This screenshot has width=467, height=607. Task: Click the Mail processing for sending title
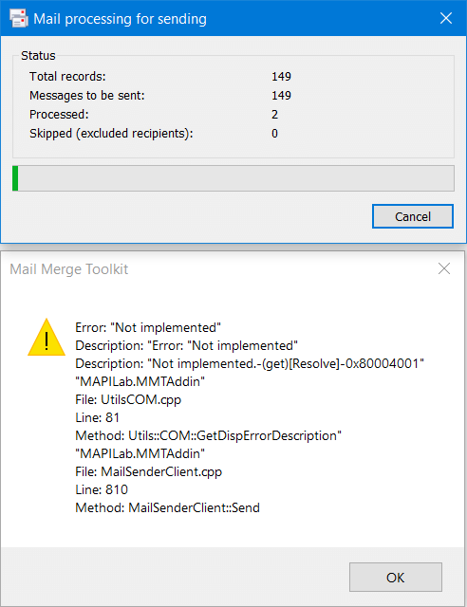120,19
